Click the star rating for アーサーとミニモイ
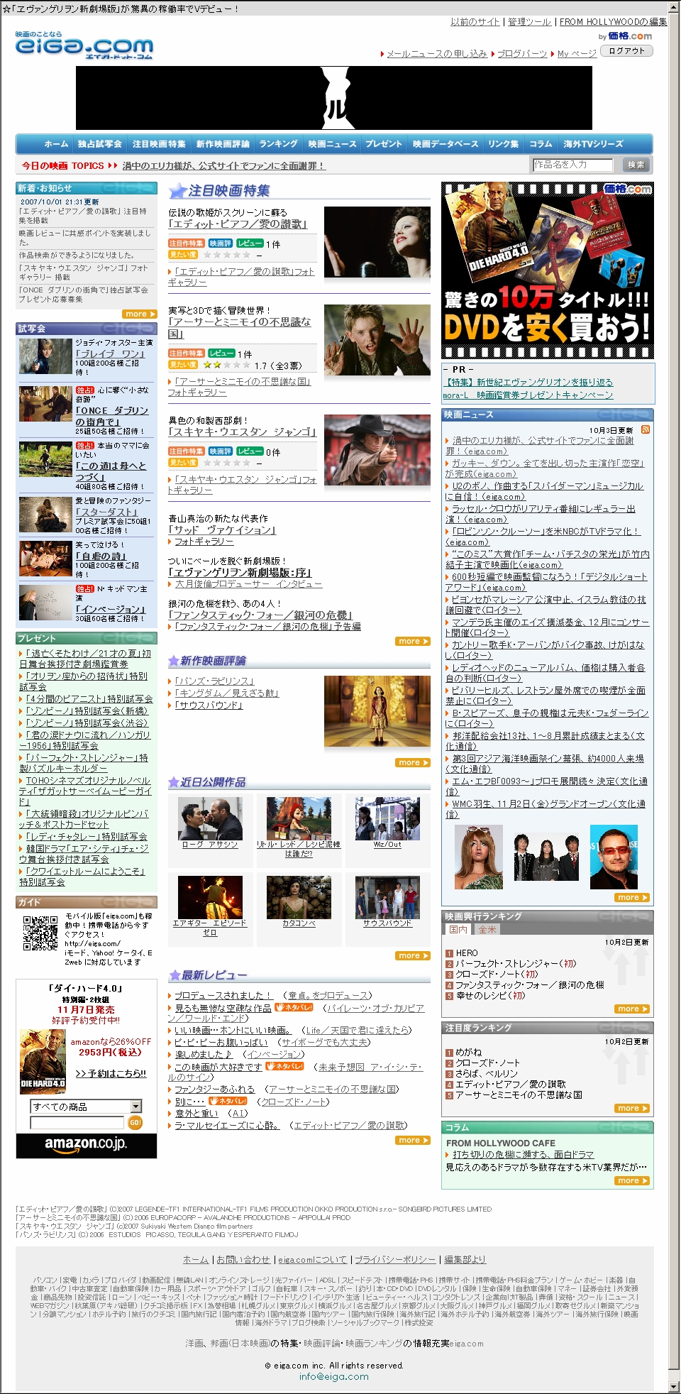 (x=226, y=365)
